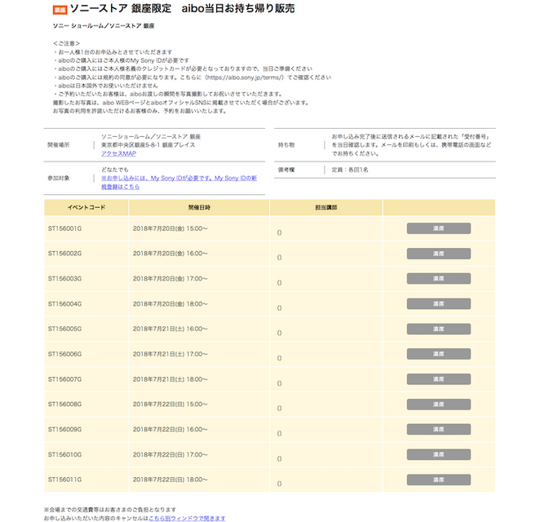Screen dimensions: 541x522
Task: Click 満席 button for event ST156007G
Action: 438,379
